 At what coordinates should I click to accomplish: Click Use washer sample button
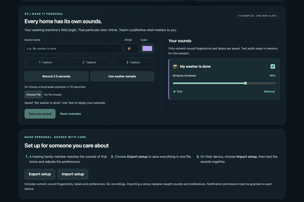point(122,76)
